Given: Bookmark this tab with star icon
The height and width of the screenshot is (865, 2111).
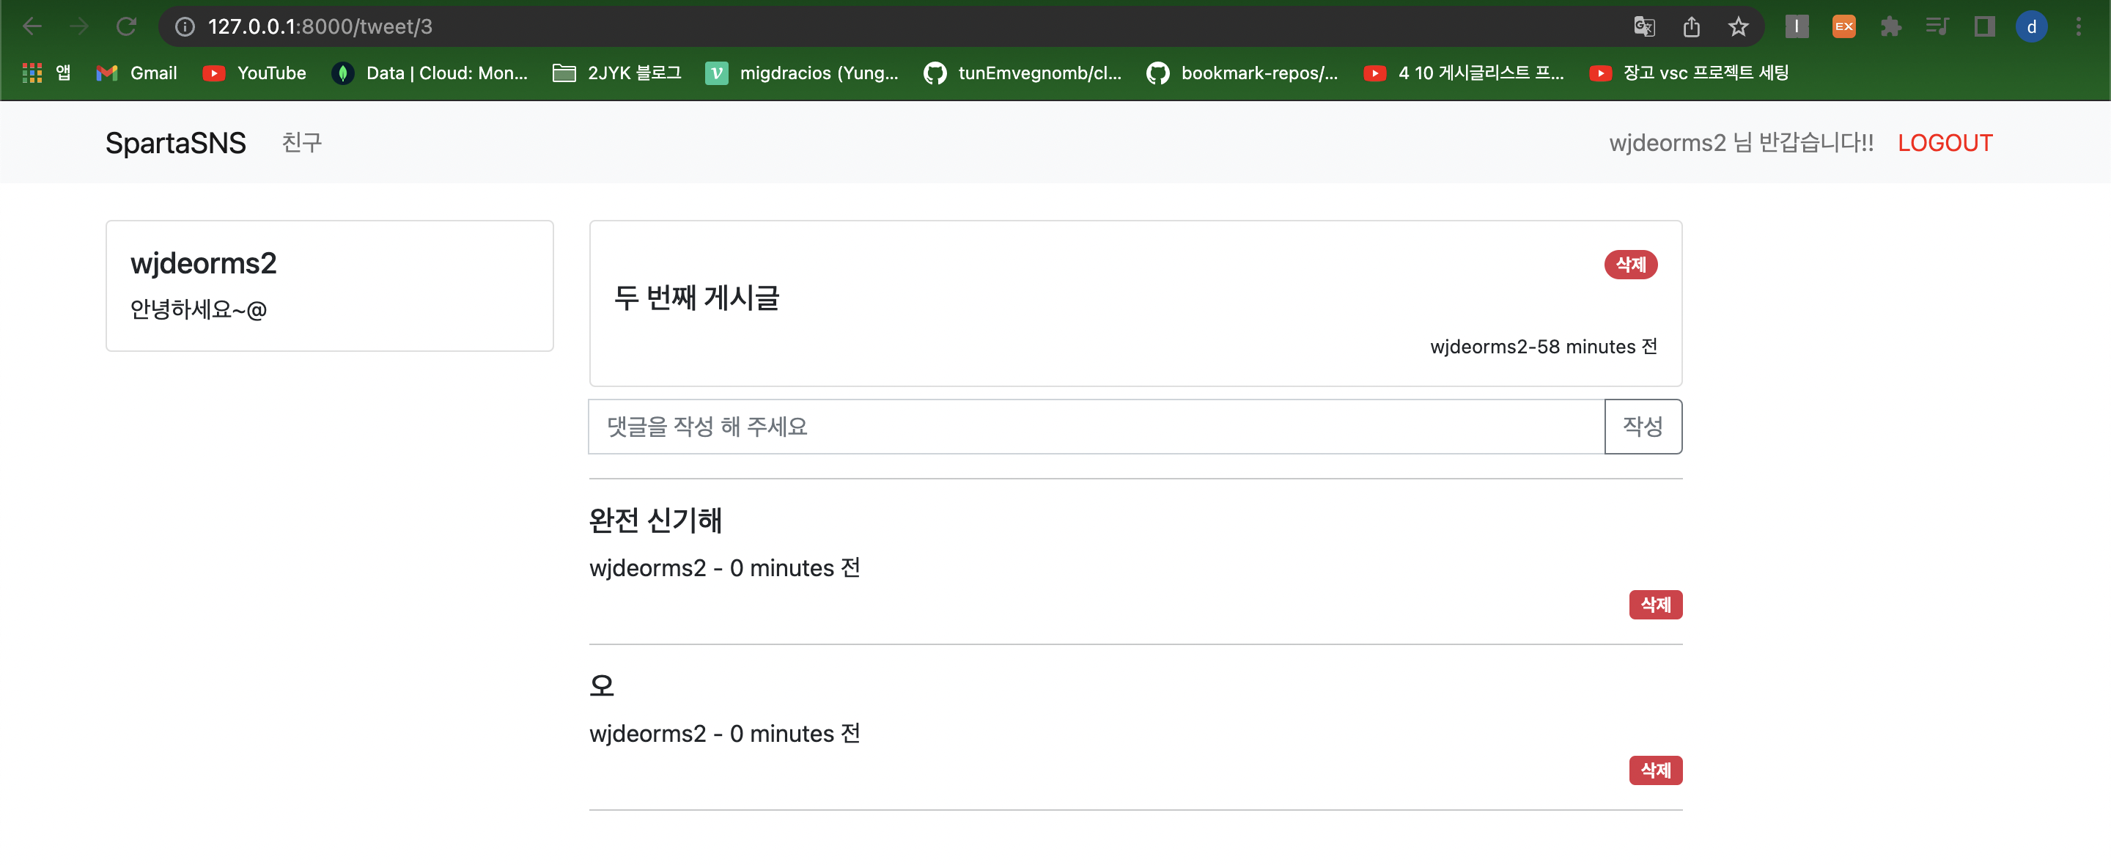Looking at the screenshot, I should click(1738, 27).
